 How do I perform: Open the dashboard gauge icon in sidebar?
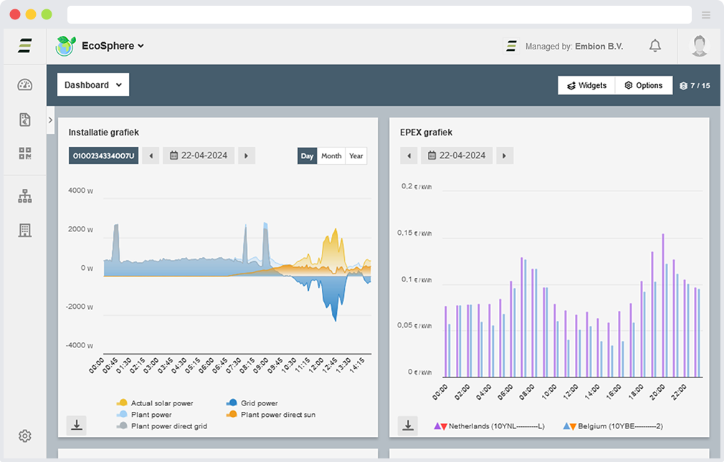(x=25, y=85)
